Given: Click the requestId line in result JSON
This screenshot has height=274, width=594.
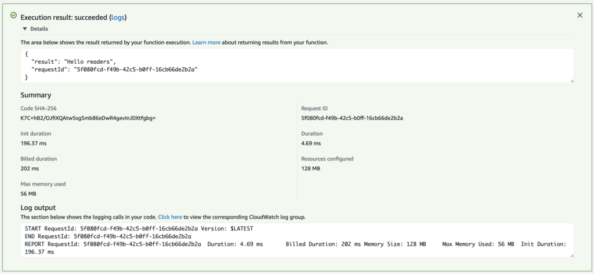Looking at the screenshot, I should click(115, 70).
